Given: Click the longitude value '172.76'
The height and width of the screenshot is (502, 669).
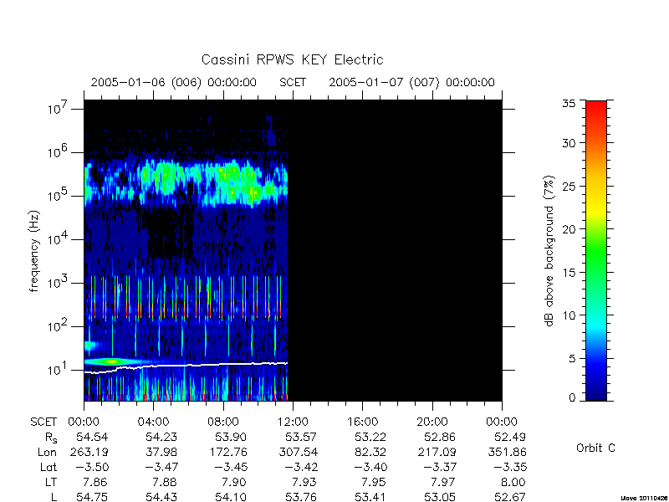Looking at the screenshot, I should click(x=227, y=452).
